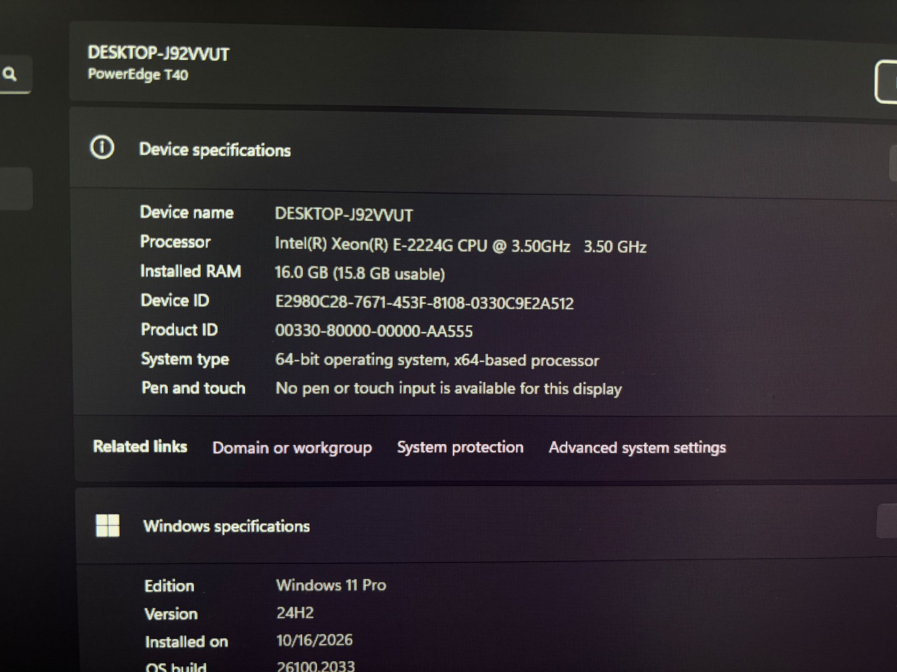Viewport: 897px width, 672px height.
Task: Click the Device specifications info icon
Action: click(102, 147)
